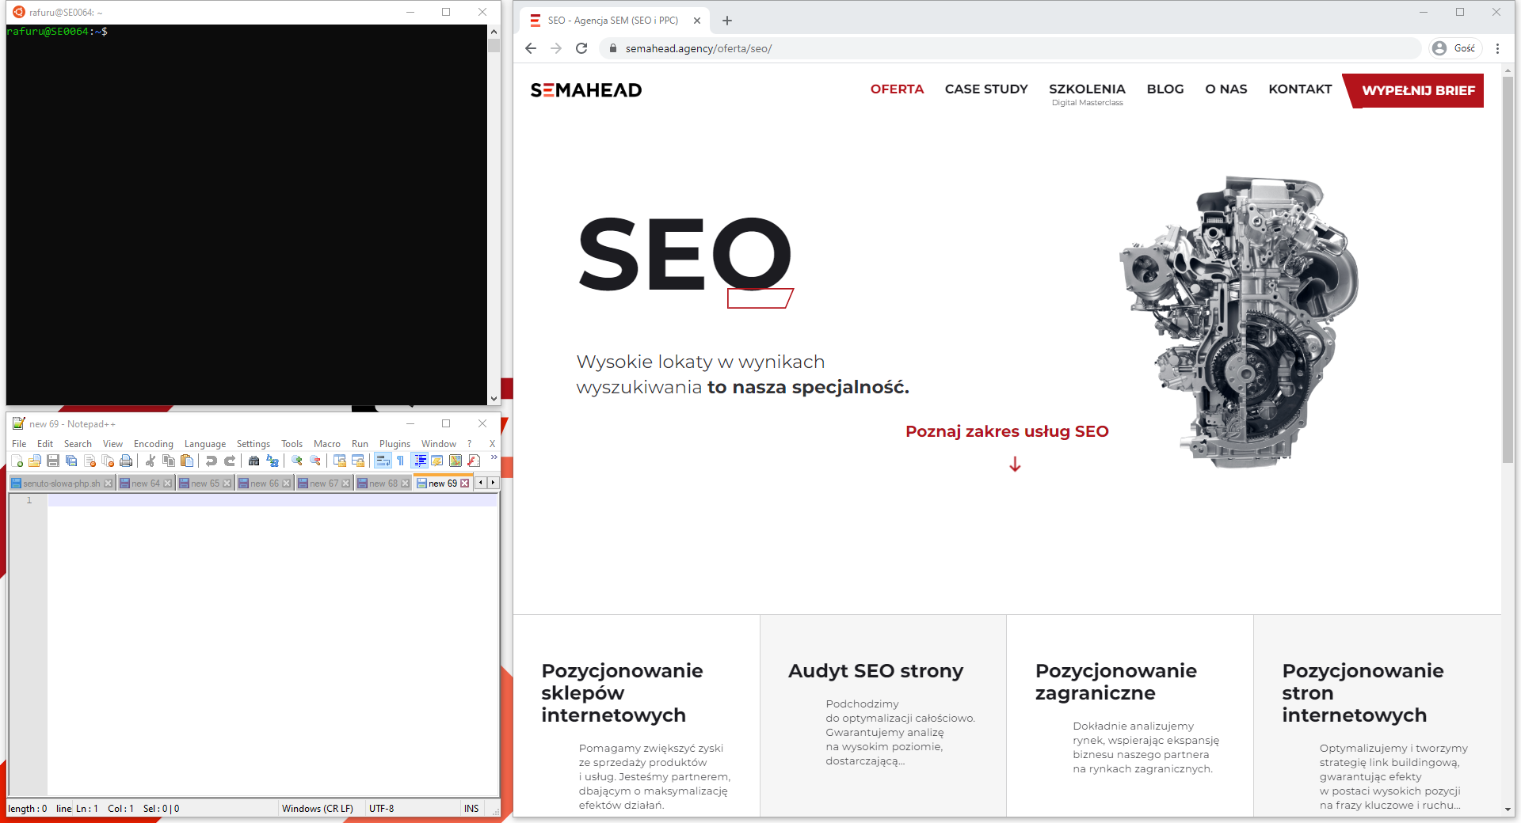Click line 1 of the Notepad++ editor
Screen dimensions: 1521x823
click(273, 500)
